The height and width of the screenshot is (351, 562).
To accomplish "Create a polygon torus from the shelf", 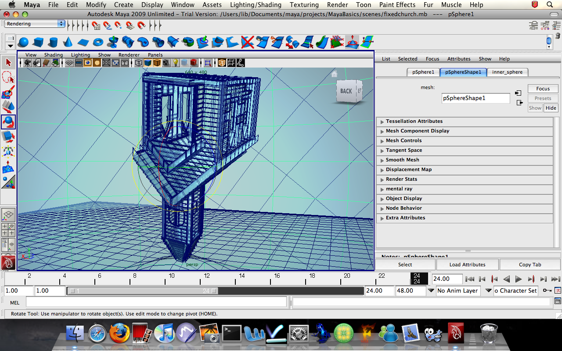I will [x=98, y=42].
